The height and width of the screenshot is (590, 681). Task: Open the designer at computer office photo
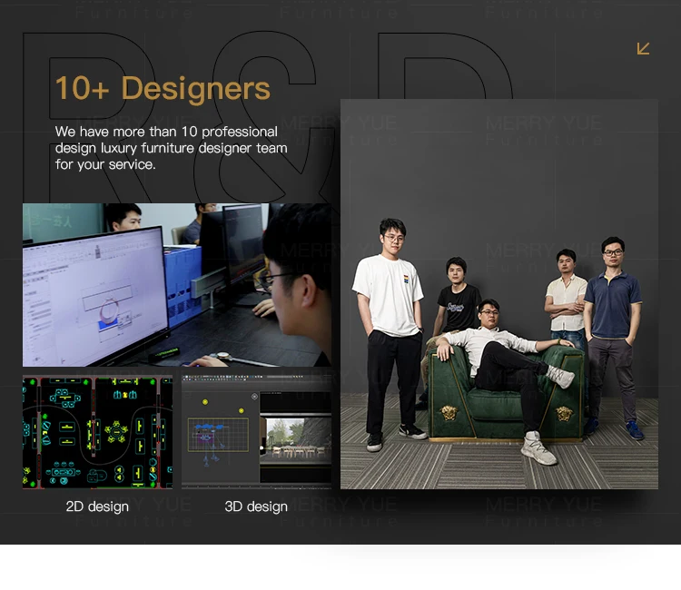tap(176, 284)
